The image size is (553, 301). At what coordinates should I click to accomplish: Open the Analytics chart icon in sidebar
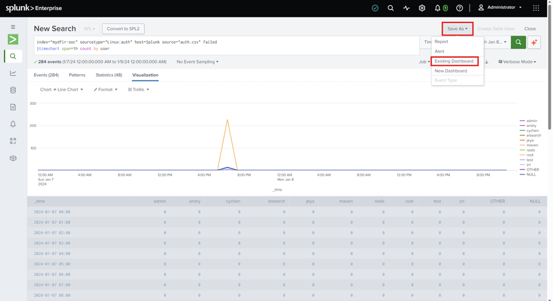pyautogui.click(x=13, y=73)
